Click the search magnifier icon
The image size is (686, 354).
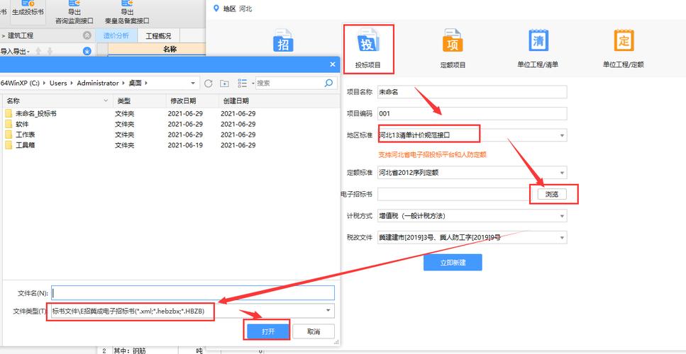(328, 83)
